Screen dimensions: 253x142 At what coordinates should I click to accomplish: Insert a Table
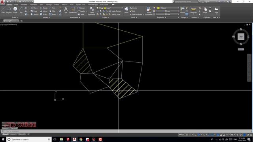(81, 14)
